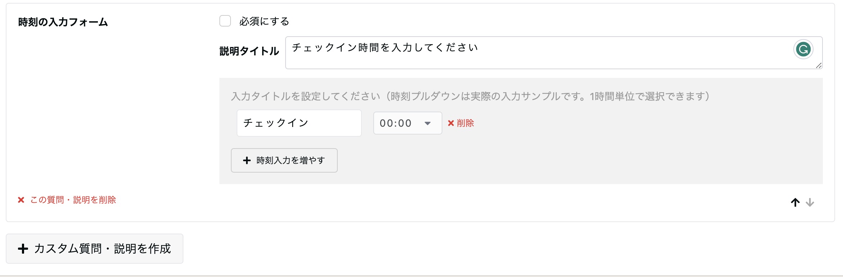The height and width of the screenshot is (277, 843).
Task: Click the dropdown arrow of the time selector
Action: [x=428, y=123]
